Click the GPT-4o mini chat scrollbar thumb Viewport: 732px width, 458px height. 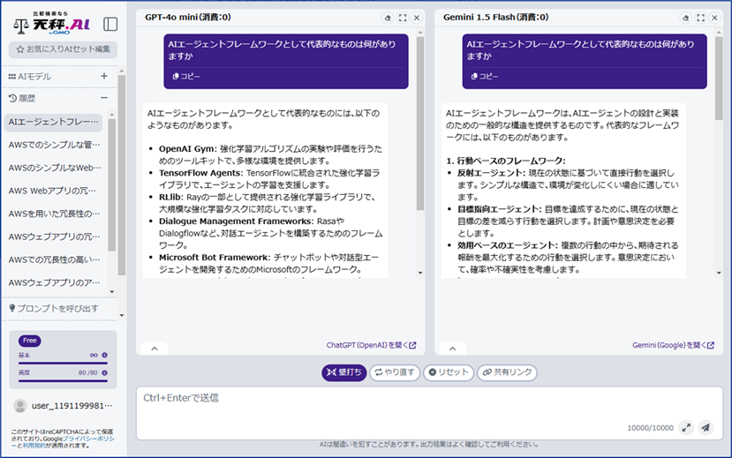coord(420,124)
